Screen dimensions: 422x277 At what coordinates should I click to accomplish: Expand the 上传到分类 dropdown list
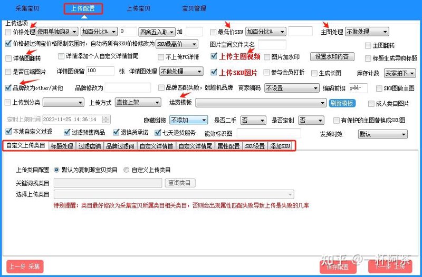pyautogui.click(x=63, y=103)
